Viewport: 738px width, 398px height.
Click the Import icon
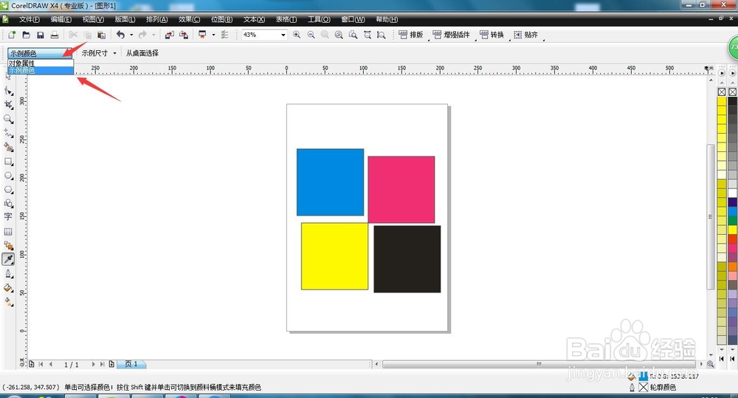tap(170, 35)
